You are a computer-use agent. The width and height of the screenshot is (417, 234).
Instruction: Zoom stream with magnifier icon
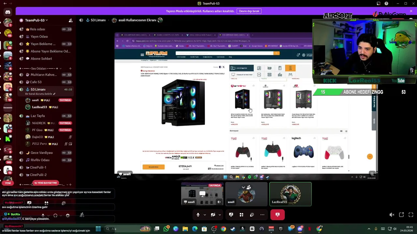tap(372, 174)
